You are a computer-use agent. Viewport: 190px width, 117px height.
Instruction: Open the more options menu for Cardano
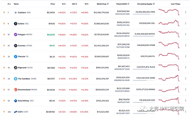[x=186, y=12]
